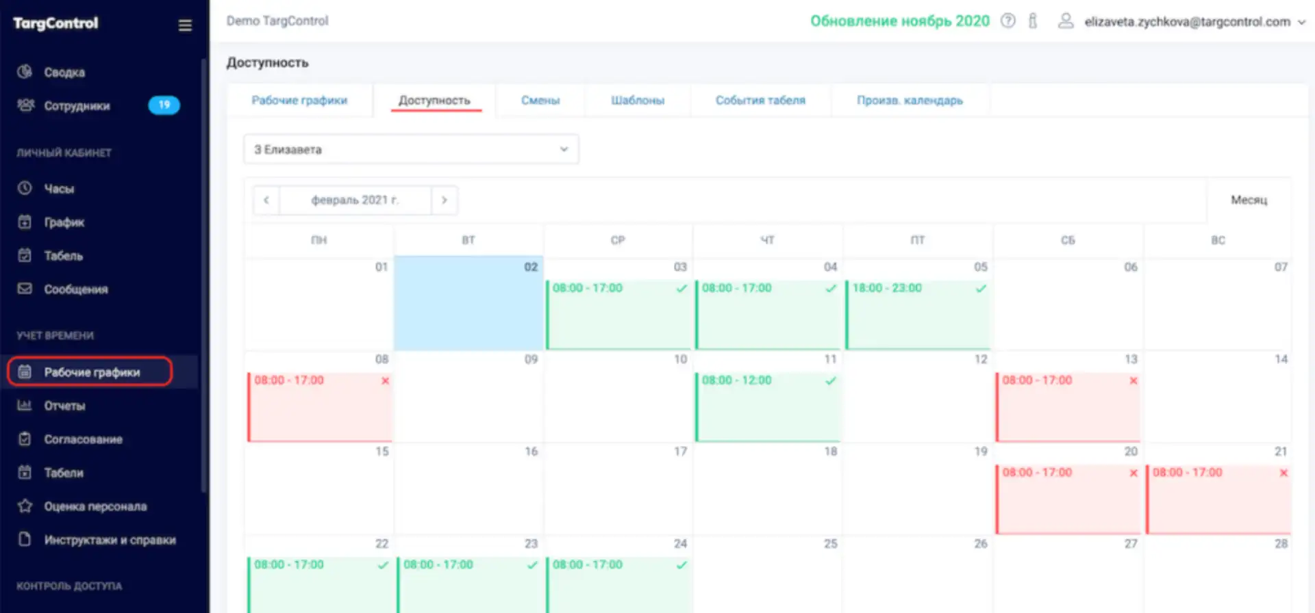Click checkmark on February 03 shift
This screenshot has width=1315, height=613.
tap(681, 288)
